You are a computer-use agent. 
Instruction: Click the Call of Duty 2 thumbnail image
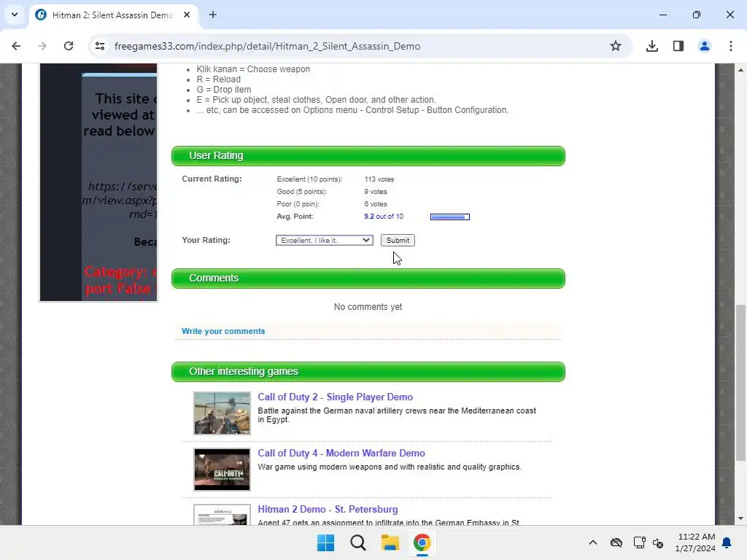(x=222, y=413)
